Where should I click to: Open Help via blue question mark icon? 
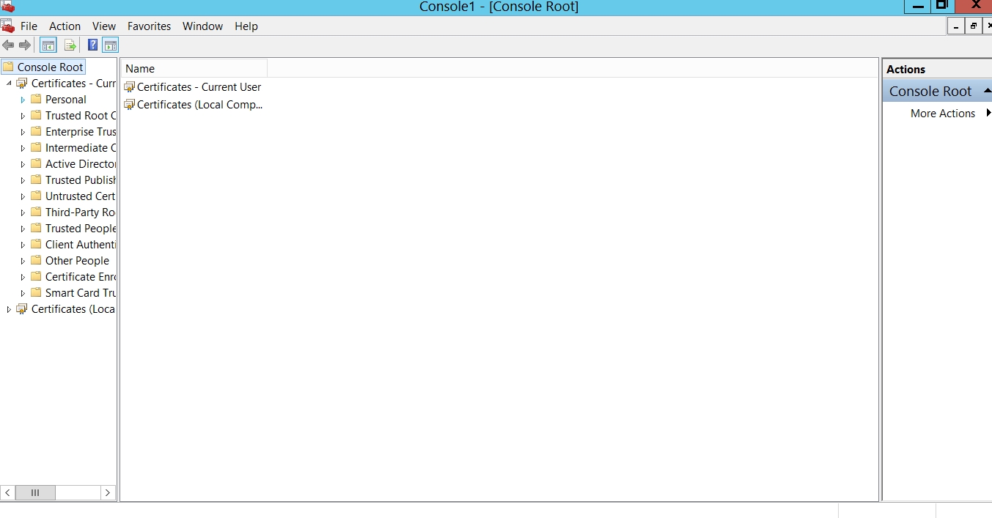coord(93,45)
